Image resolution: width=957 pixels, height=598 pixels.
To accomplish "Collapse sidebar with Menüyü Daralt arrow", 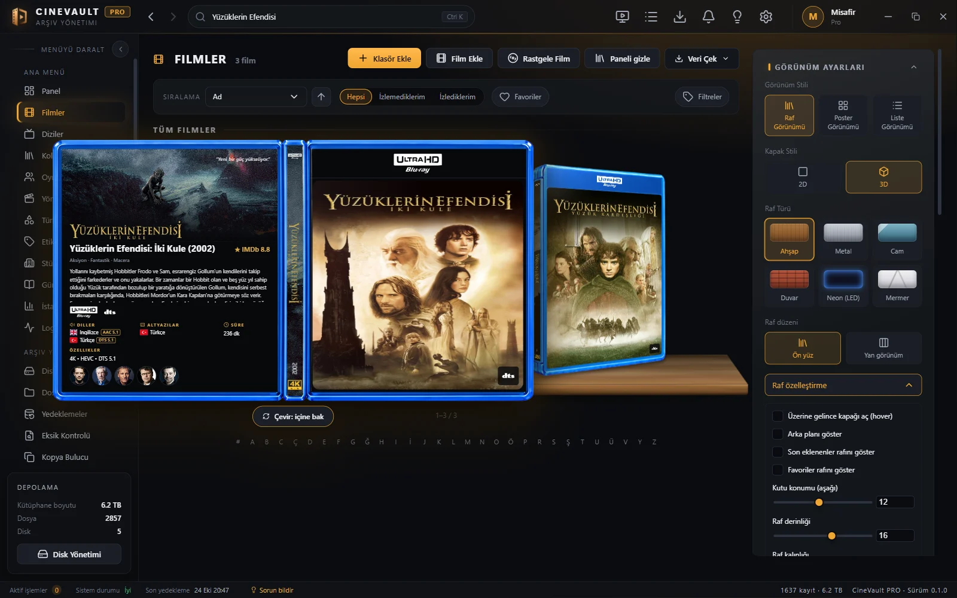I will 120,49.
